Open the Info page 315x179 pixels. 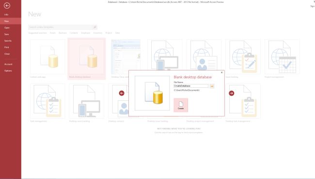point(11,14)
